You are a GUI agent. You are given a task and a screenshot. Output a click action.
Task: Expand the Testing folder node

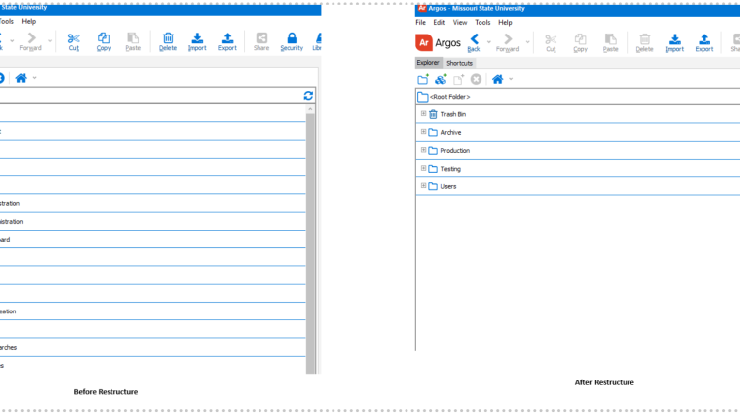(x=423, y=168)
